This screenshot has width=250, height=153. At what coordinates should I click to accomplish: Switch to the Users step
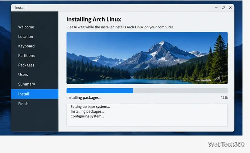point(23,75)
